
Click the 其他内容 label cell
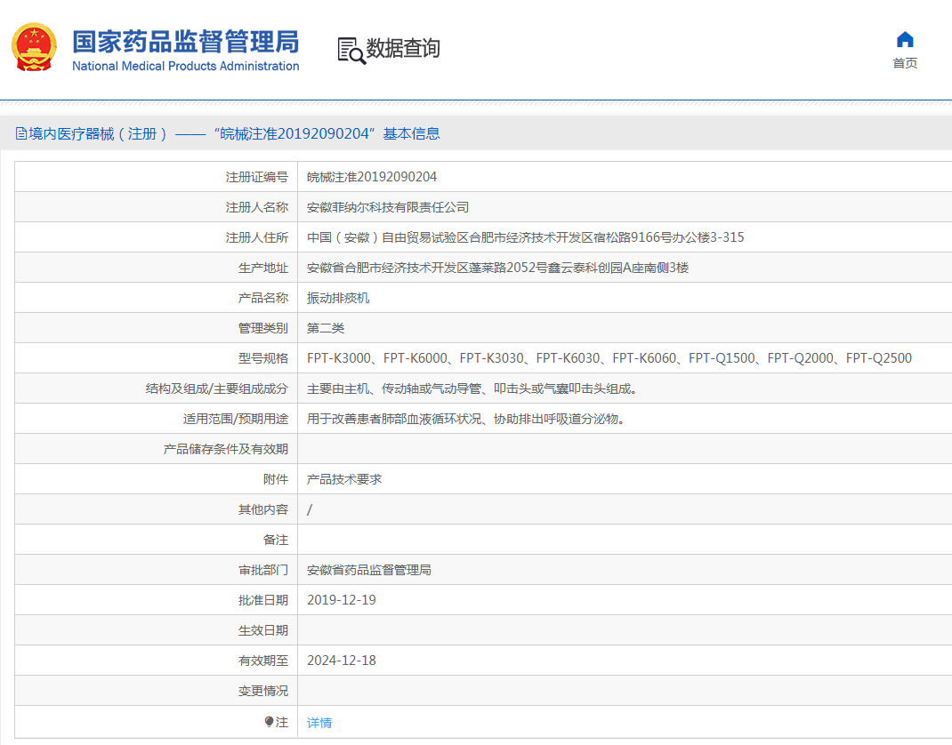[x=156, y=509]
